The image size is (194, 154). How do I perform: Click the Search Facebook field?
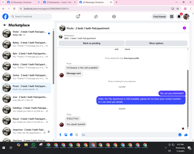tap(31, 17)
